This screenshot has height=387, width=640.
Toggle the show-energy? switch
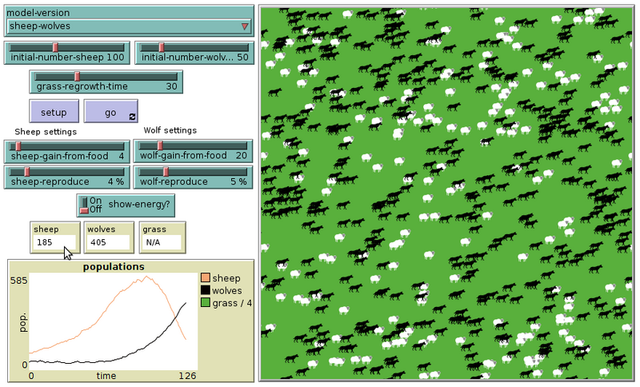pos(85,205)
